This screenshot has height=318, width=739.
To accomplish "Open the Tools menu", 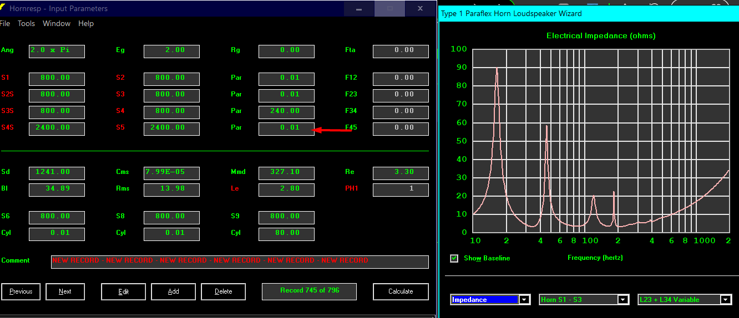I will pyautogui.click(x=26, y=23).
